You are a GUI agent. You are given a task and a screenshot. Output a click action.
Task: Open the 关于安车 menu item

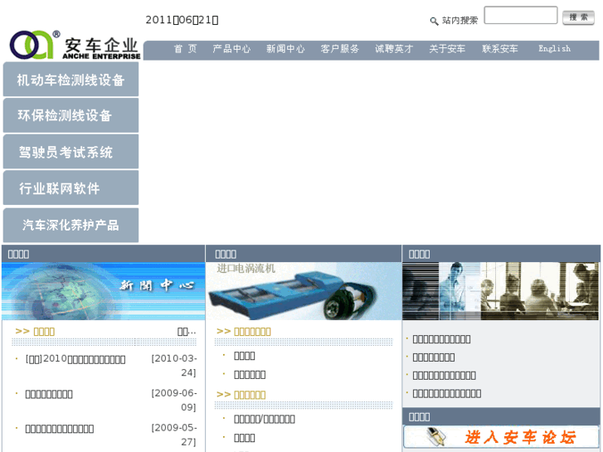[x=447, y=49]
